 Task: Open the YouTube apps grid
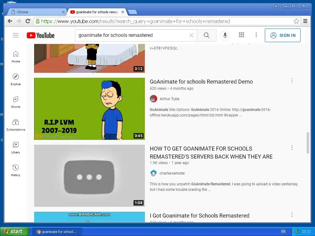(241, 35)
